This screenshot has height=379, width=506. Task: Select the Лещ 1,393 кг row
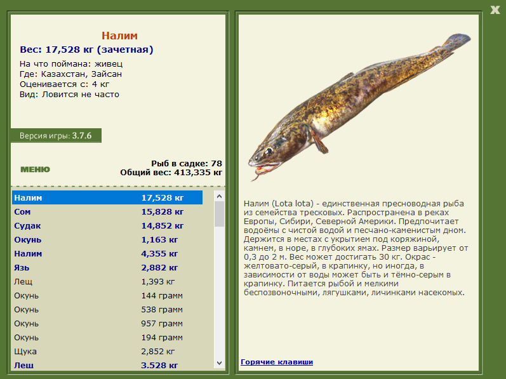(x=107, y=282)
